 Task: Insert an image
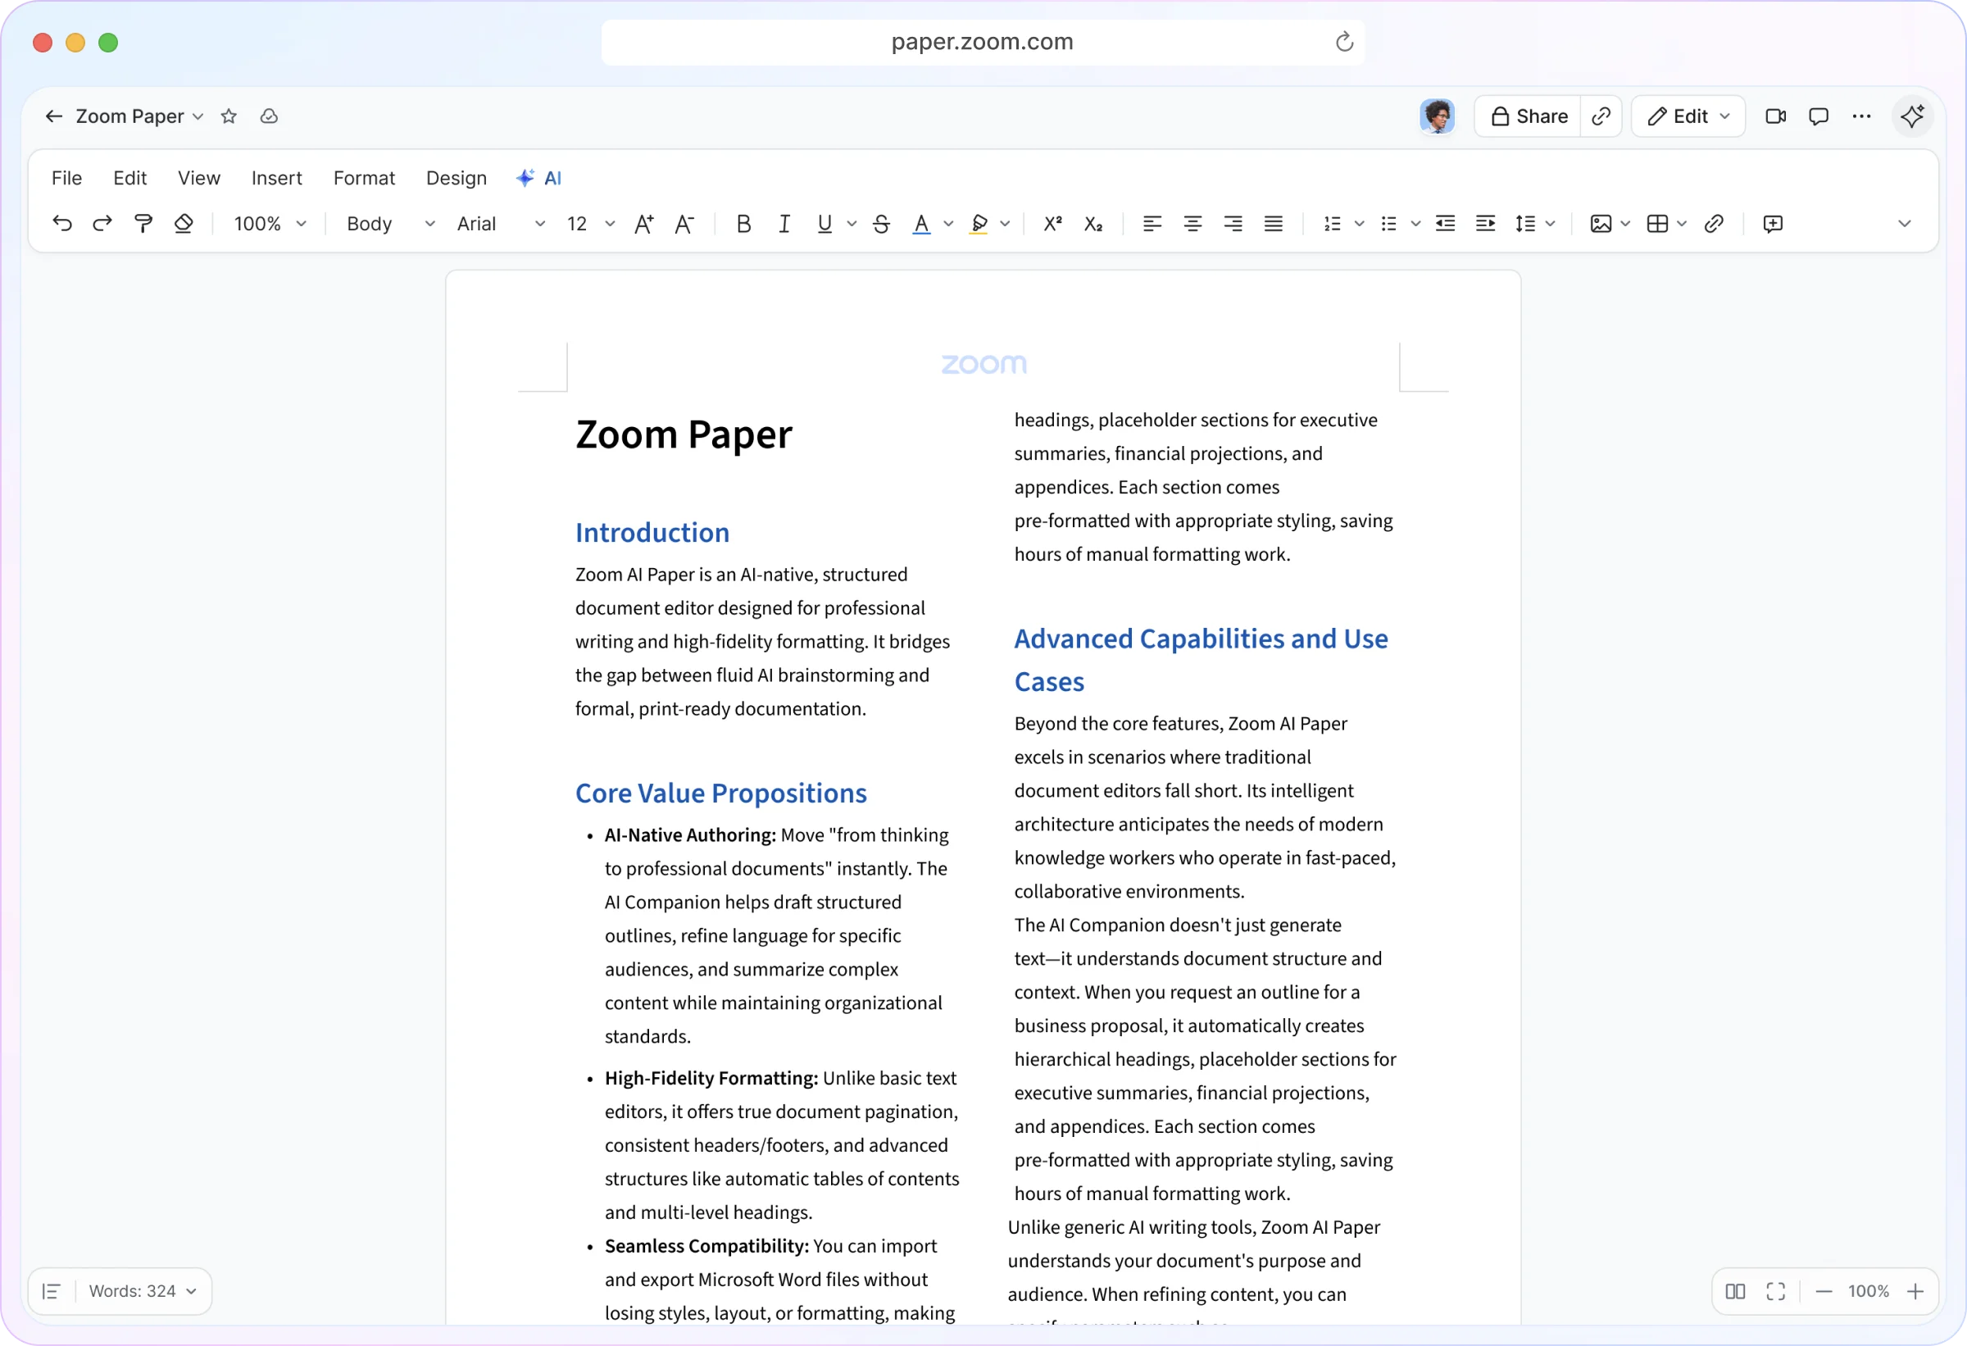pyautogui.click(x=1601, y=224)
